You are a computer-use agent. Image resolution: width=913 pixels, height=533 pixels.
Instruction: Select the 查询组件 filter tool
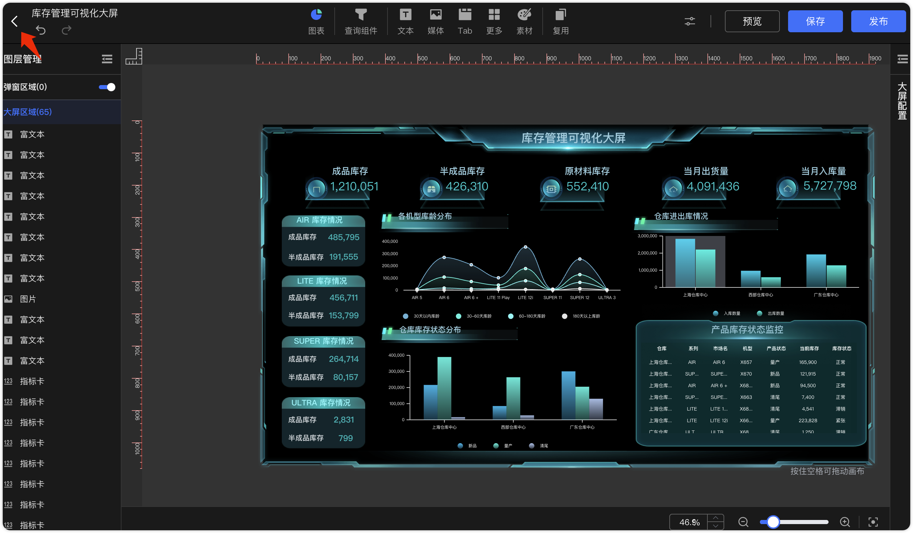360,21
